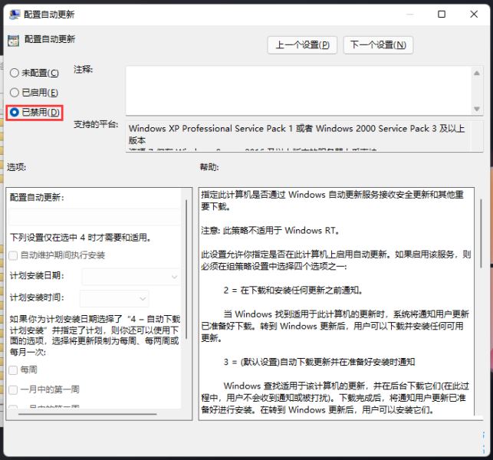The image size is (493, 460).
Task: Click the line '3 = (默认设置)自动下载更新并在准备好安装时通知'
Action: (319, 362)
